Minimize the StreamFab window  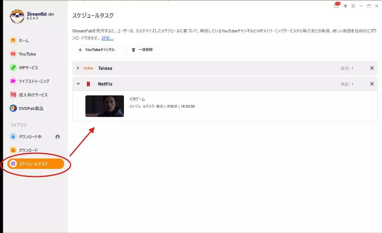coord(361,6)
